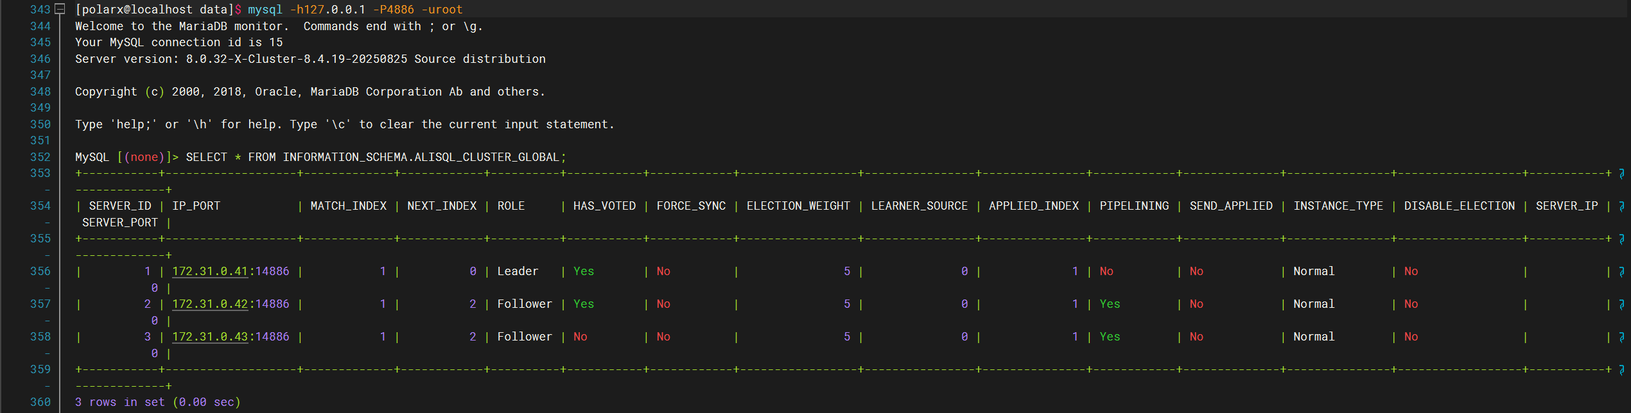Click the word-wrap arrow icon on line 359

(x=1621, y=370)
